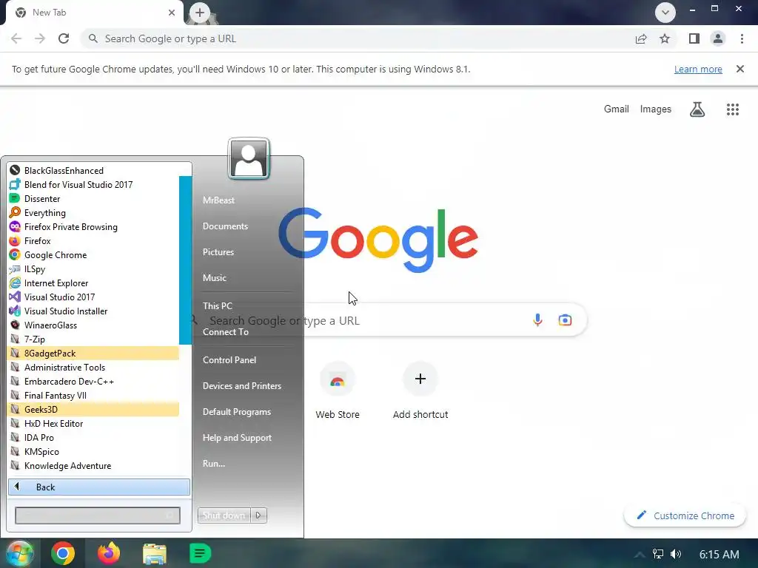Expand the Geeks3D folder

93,409
